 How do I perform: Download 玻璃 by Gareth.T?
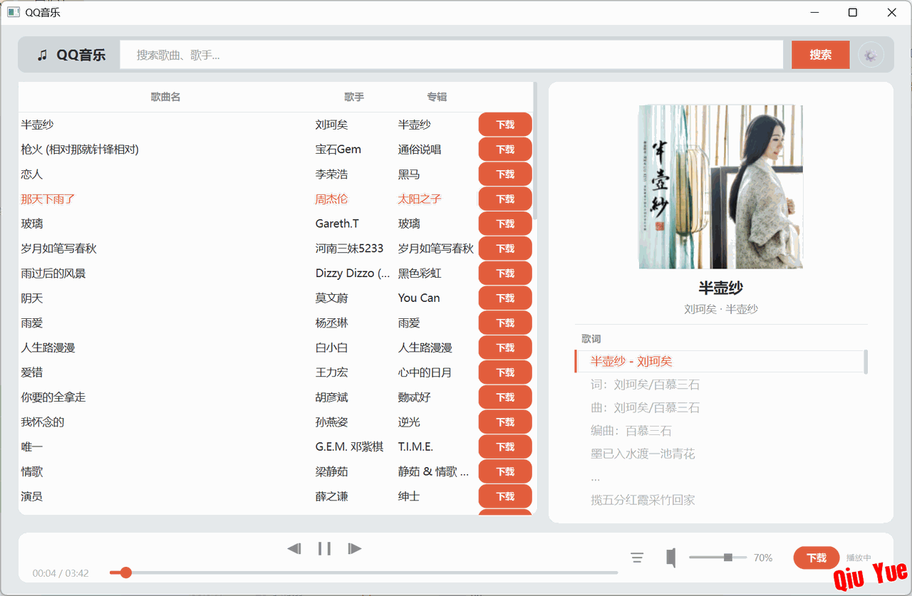505,224
